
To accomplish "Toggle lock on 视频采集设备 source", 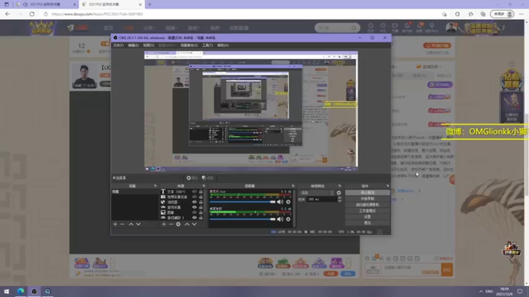I will (201, 197).
